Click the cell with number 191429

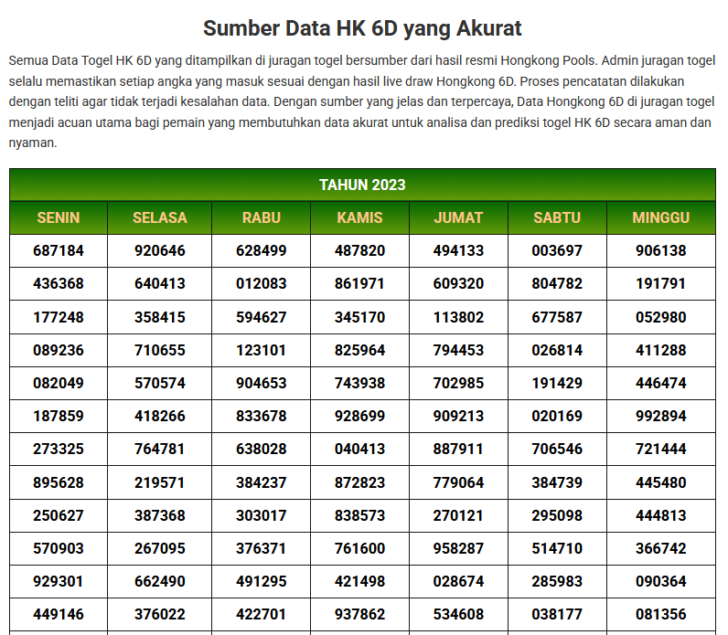557,383
